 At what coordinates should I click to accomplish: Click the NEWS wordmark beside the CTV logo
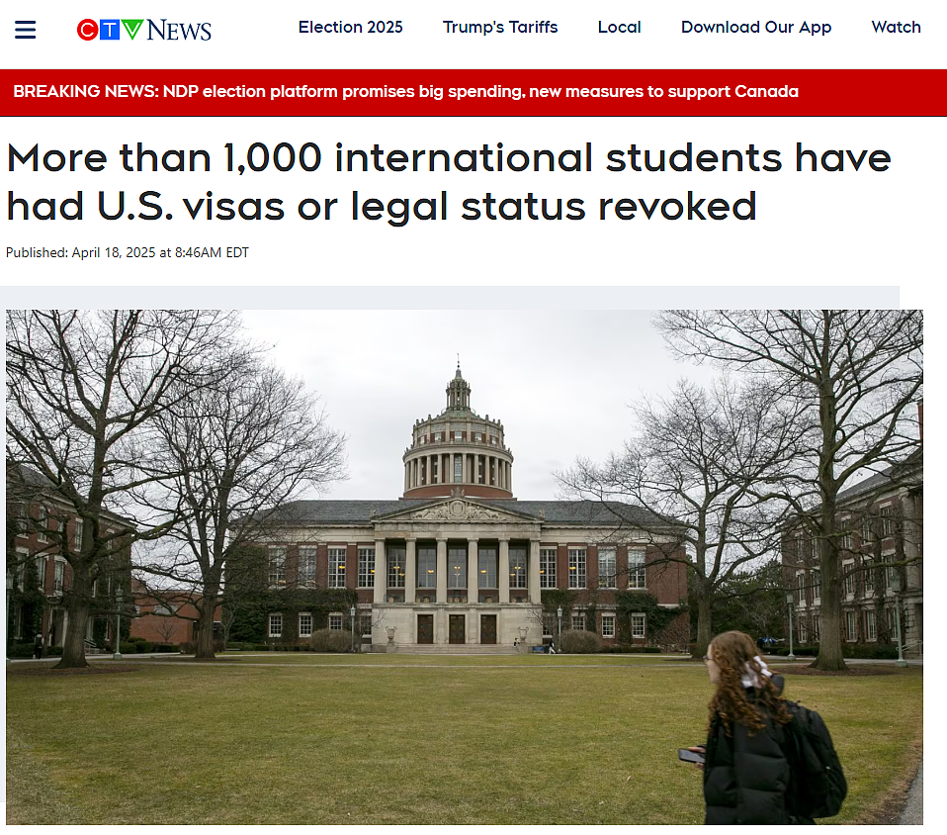coord(179,31)
